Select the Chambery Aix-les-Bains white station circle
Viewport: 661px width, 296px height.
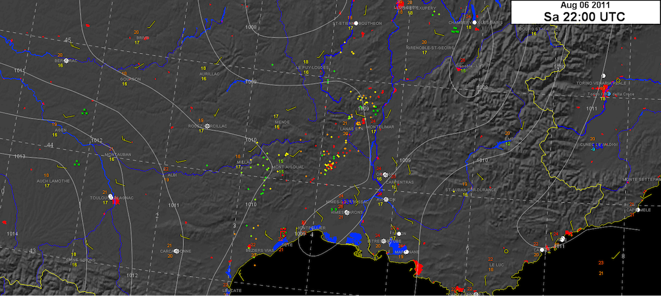474,23
